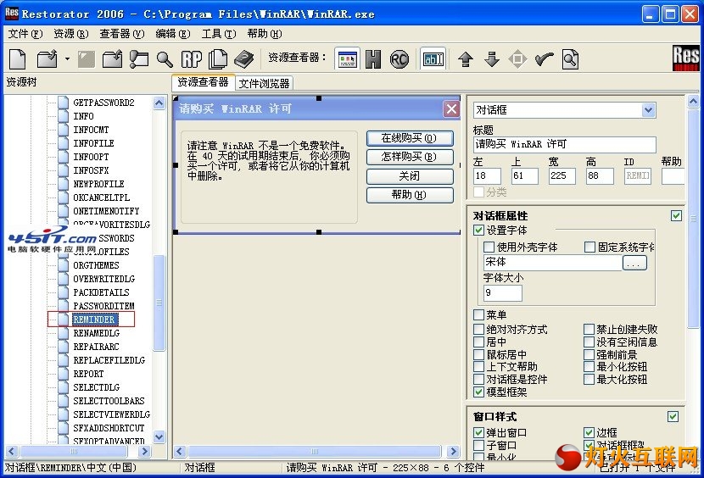Image resolution: width=704 pixels, height=478 pixels.
Task: Click the Save As folder toolbar icon
Action: coord(112,58)
